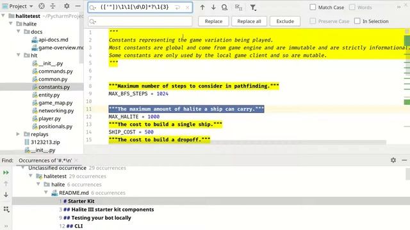Rerun the search with the green arrows icon
410x230 pixels.
coord(6,172)
